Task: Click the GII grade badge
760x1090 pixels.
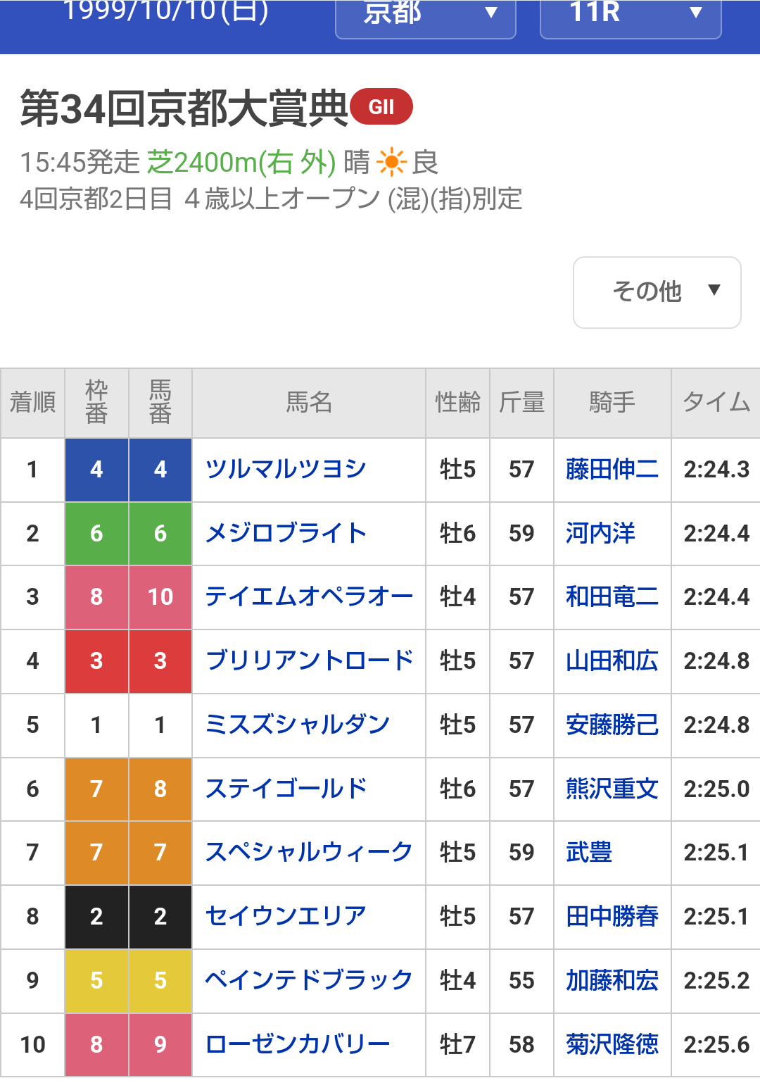Action: (x=381, y=106)
